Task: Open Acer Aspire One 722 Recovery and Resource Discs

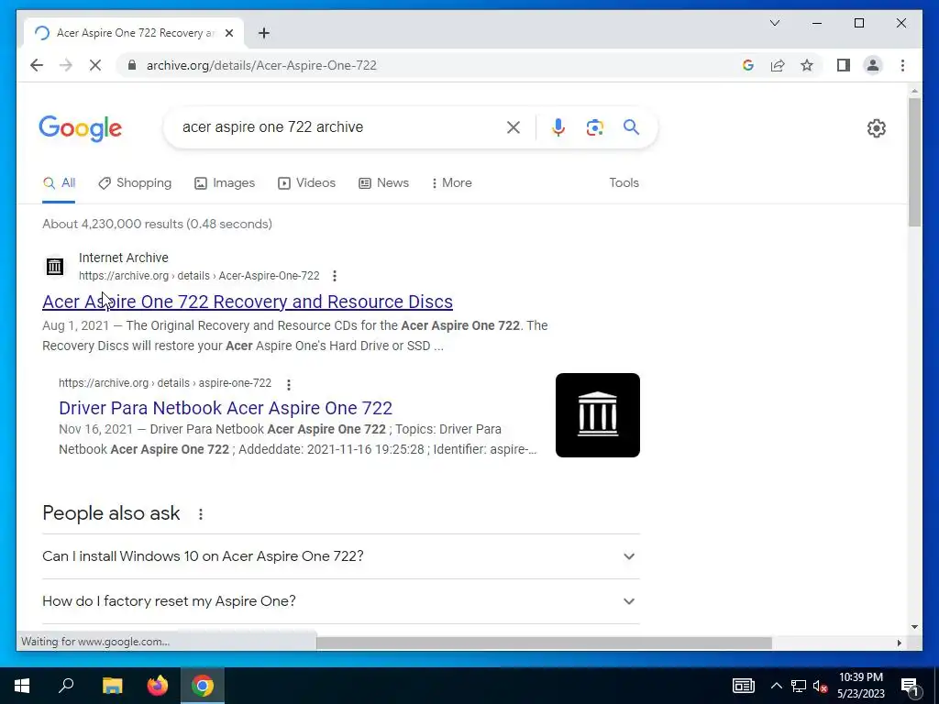Action: click(x=248, y=302)
